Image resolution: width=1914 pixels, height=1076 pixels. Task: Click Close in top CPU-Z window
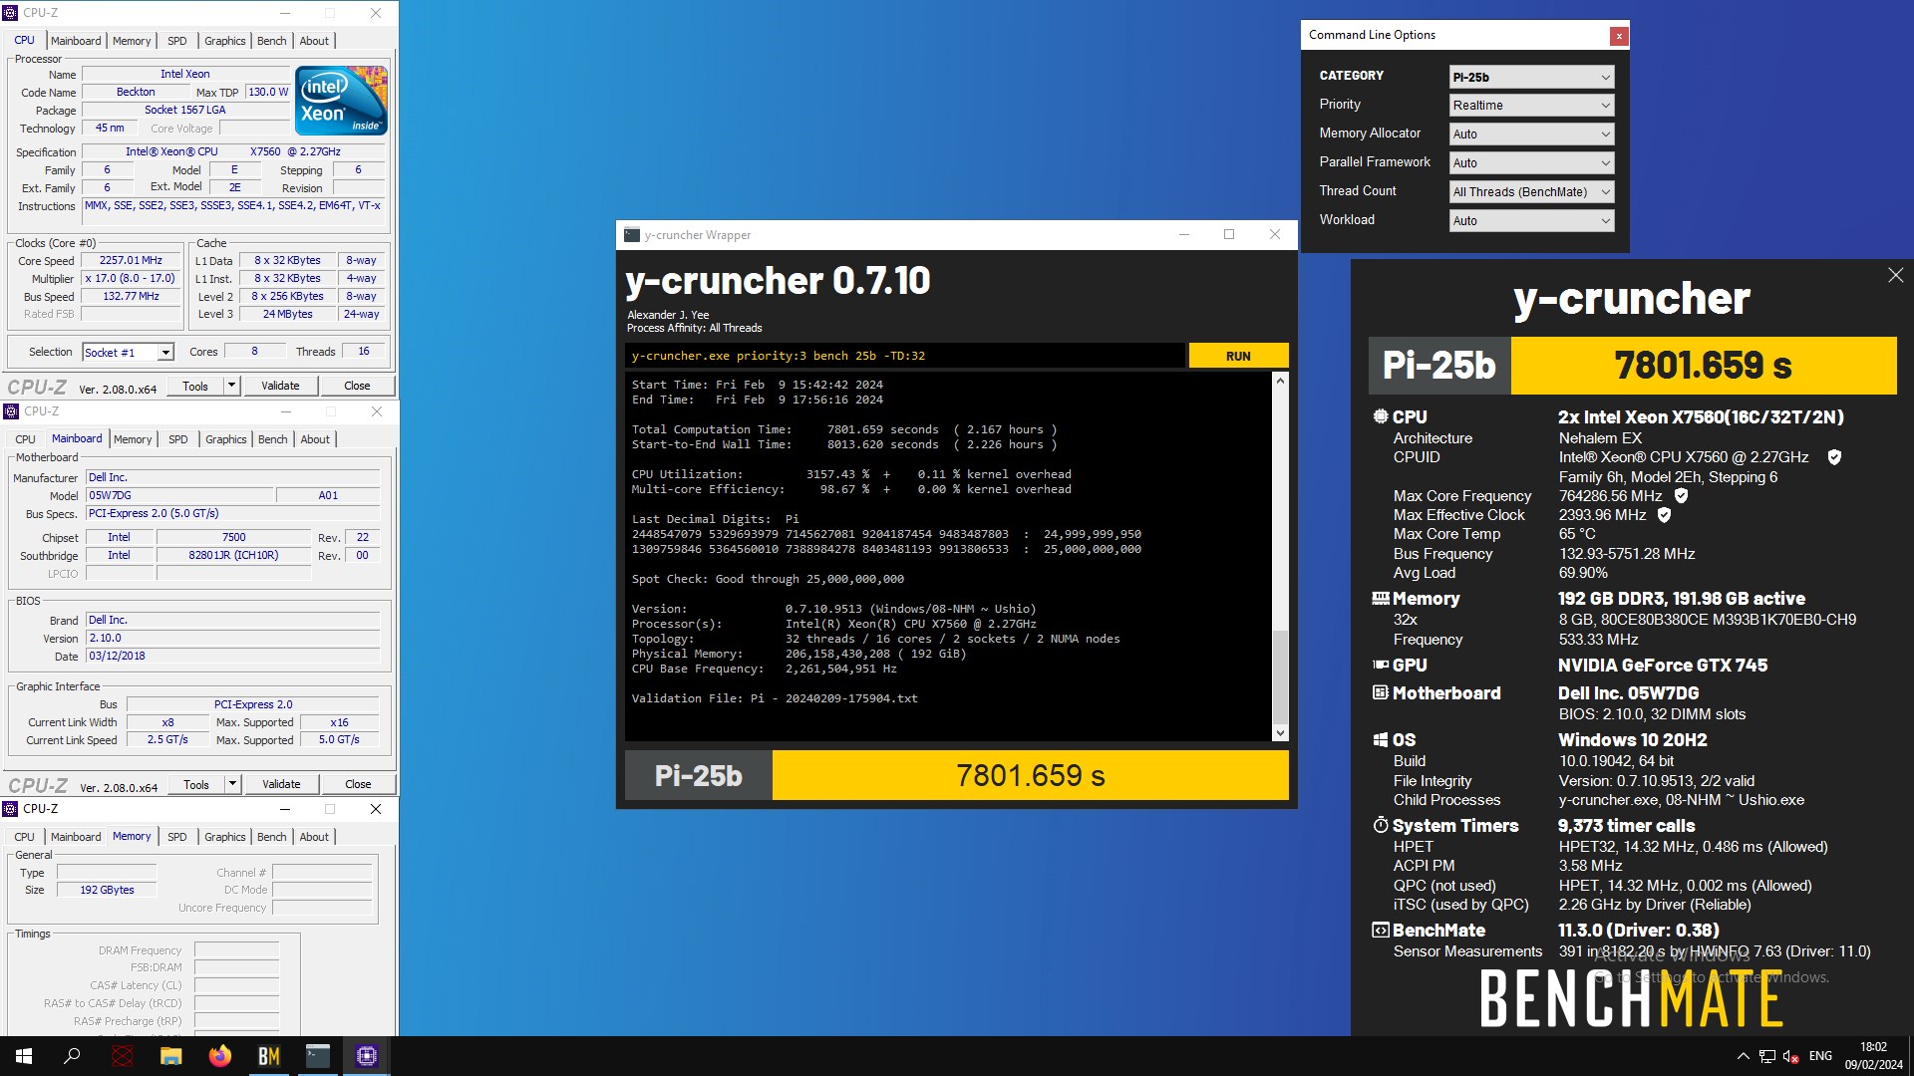[357, 386]
